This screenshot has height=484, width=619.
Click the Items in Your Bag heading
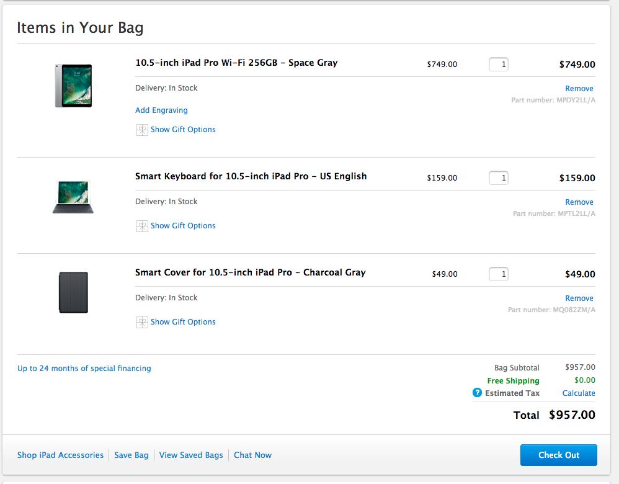click(80, 28)
